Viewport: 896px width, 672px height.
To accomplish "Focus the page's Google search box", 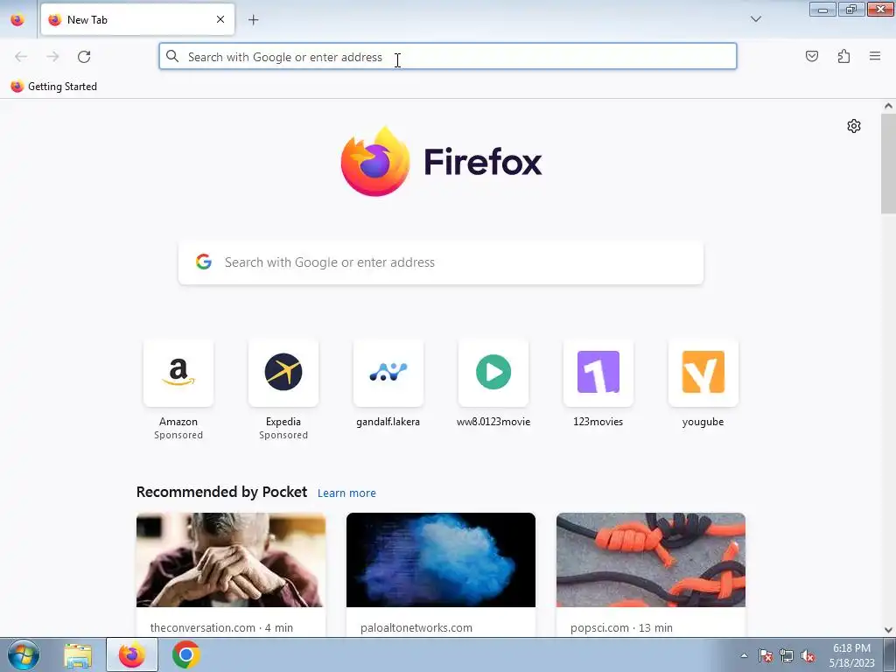I will pos(441,262).
